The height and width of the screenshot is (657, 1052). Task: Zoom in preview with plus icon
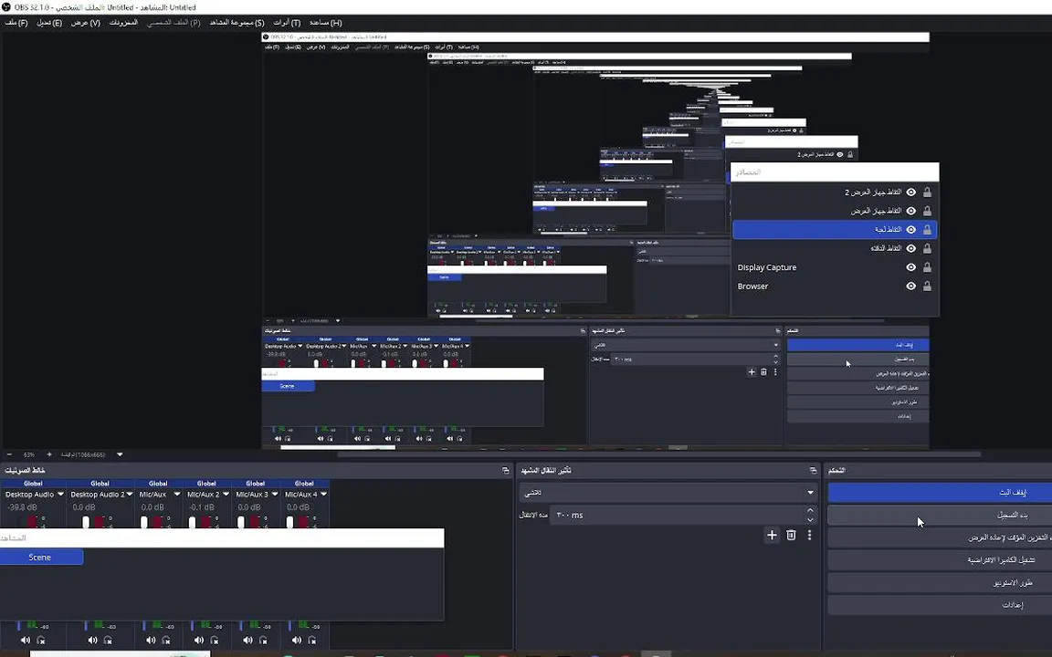49,454
